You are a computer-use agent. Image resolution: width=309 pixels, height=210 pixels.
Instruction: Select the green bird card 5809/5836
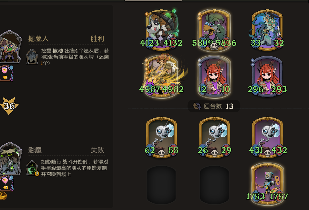tap(214, 30)
